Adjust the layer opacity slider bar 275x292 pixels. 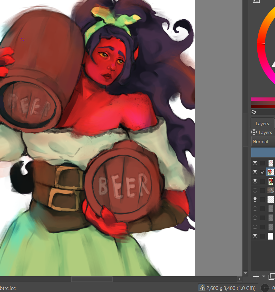click(263, 152)
